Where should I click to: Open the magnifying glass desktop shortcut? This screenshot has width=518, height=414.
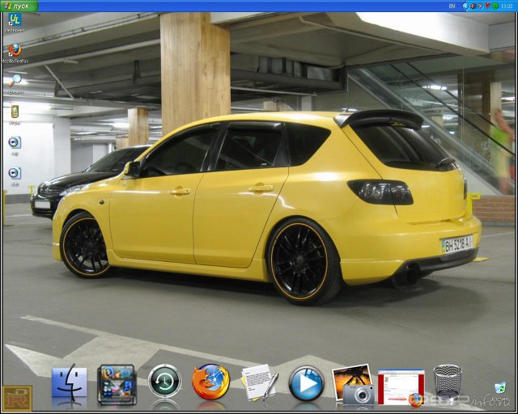(15, 81)
